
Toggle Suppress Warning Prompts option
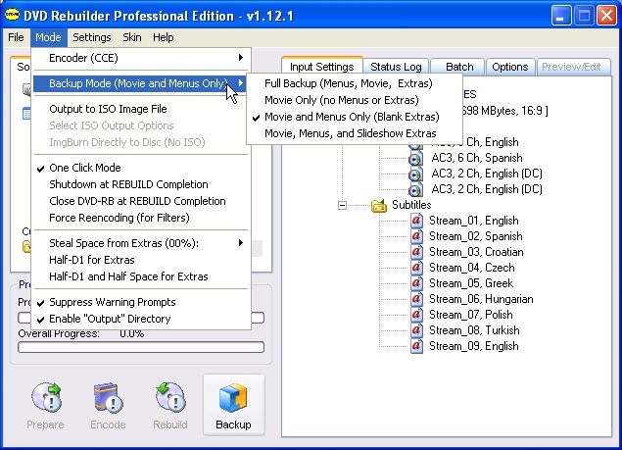pos(141,302)
